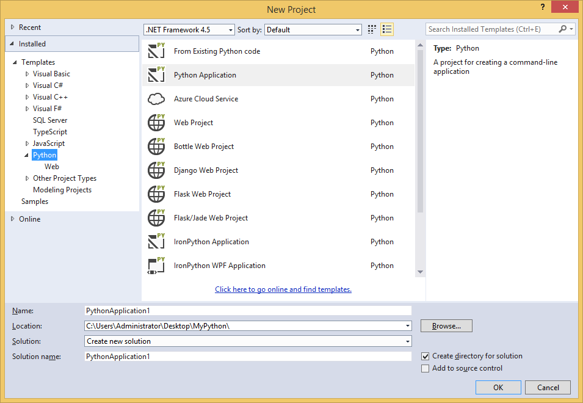Screen dimensions: 583x403
Task: Click the Azure Cloud Service cloud icon
Action: click(156, 99)
